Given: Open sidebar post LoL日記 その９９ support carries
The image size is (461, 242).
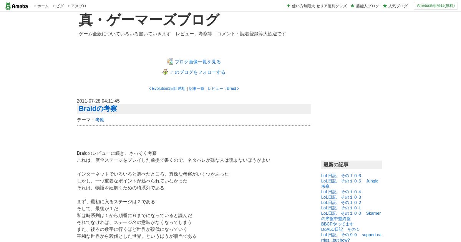Looking at the screenshot, I should (351, 237).
